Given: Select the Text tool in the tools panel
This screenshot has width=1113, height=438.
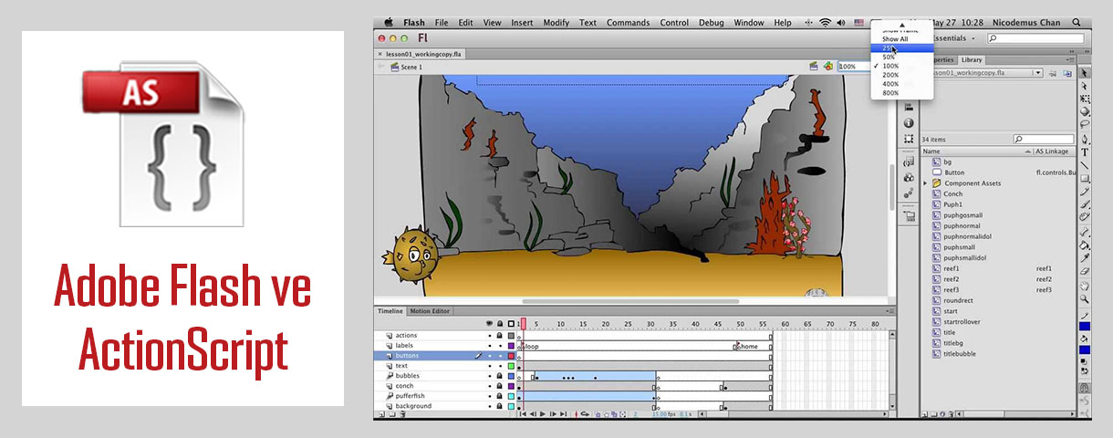Looking at the screenshot, I should pyautogui.click(x=1085, y=152).
